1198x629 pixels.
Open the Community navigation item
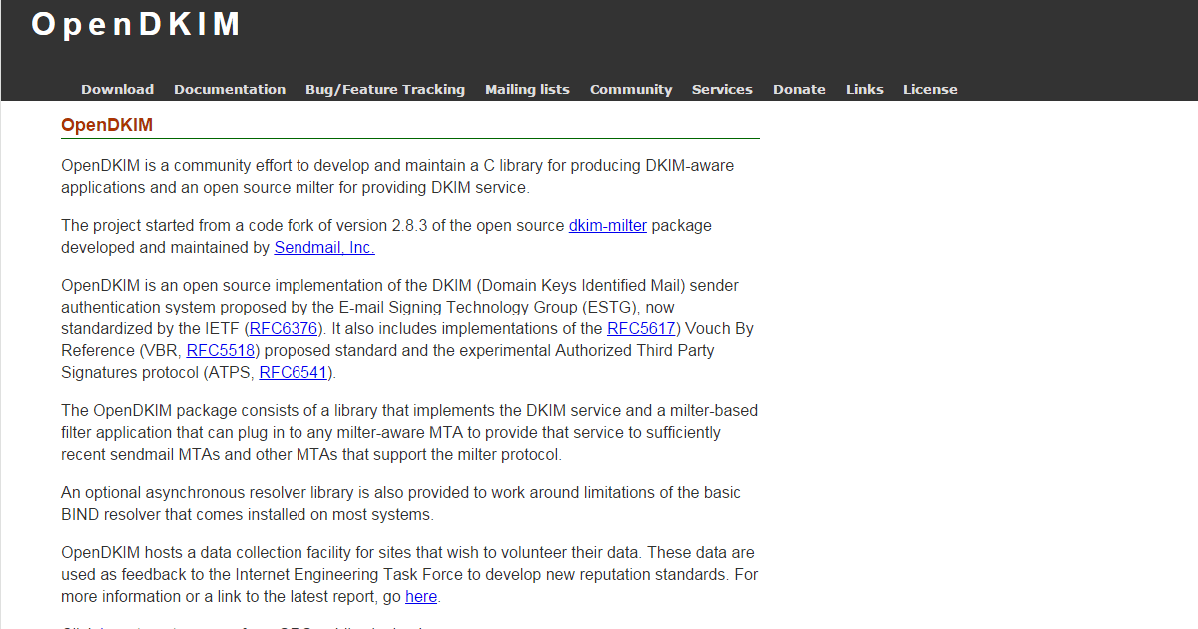pyautogui.click(x=631, y=89)
